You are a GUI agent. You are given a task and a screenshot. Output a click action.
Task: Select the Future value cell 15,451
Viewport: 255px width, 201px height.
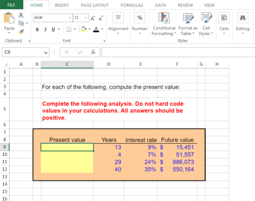(x=177, y=147)
